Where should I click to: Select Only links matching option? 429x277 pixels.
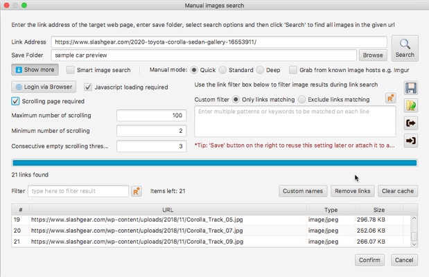236,100
